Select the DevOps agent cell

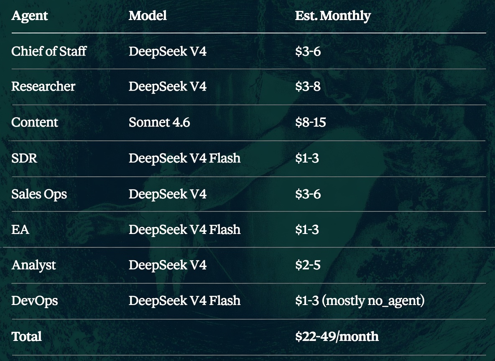(x=35, y=301)
